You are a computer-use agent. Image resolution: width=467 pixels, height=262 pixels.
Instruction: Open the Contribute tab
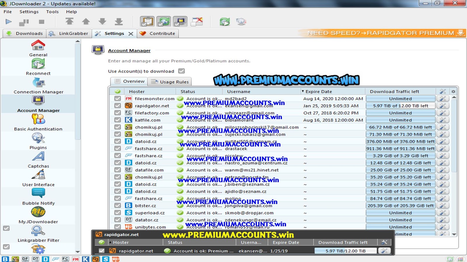pyautogui.click(x=158, y=33)
